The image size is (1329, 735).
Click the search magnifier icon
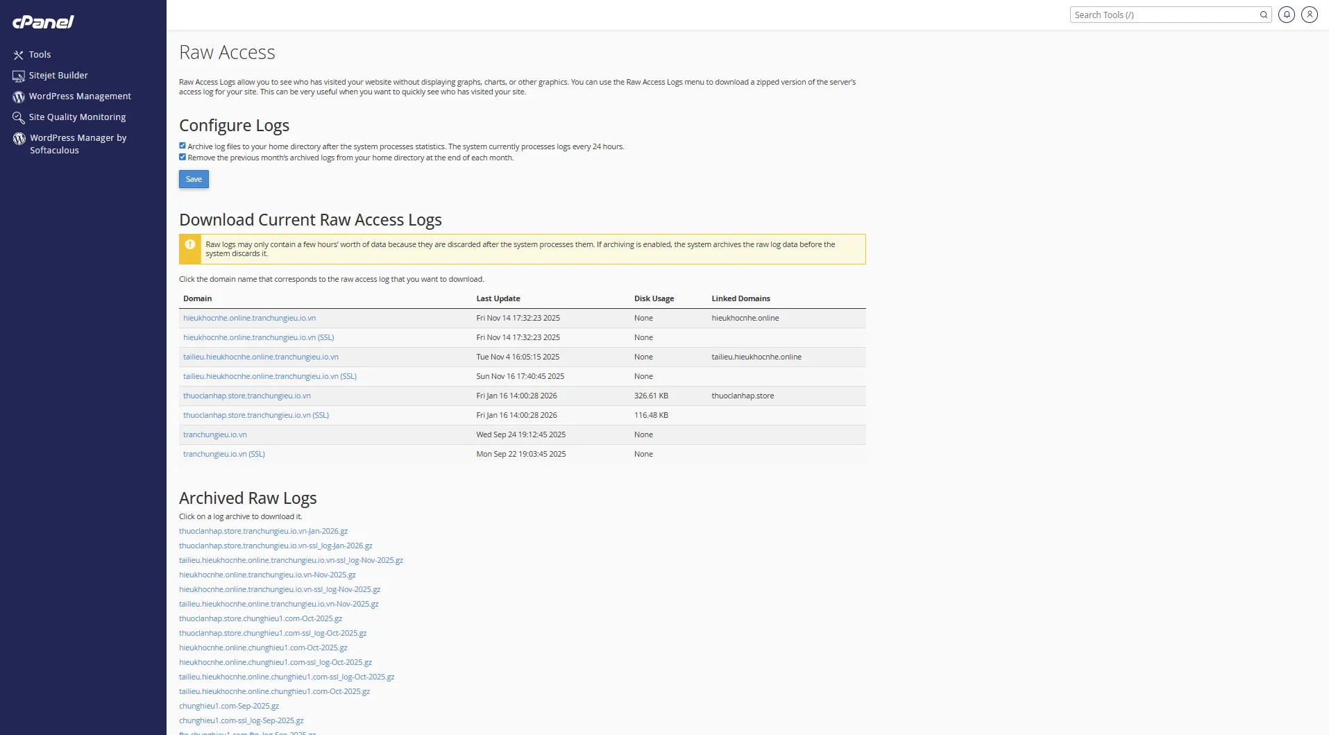pyautogui.click(x=1264, y=15)
